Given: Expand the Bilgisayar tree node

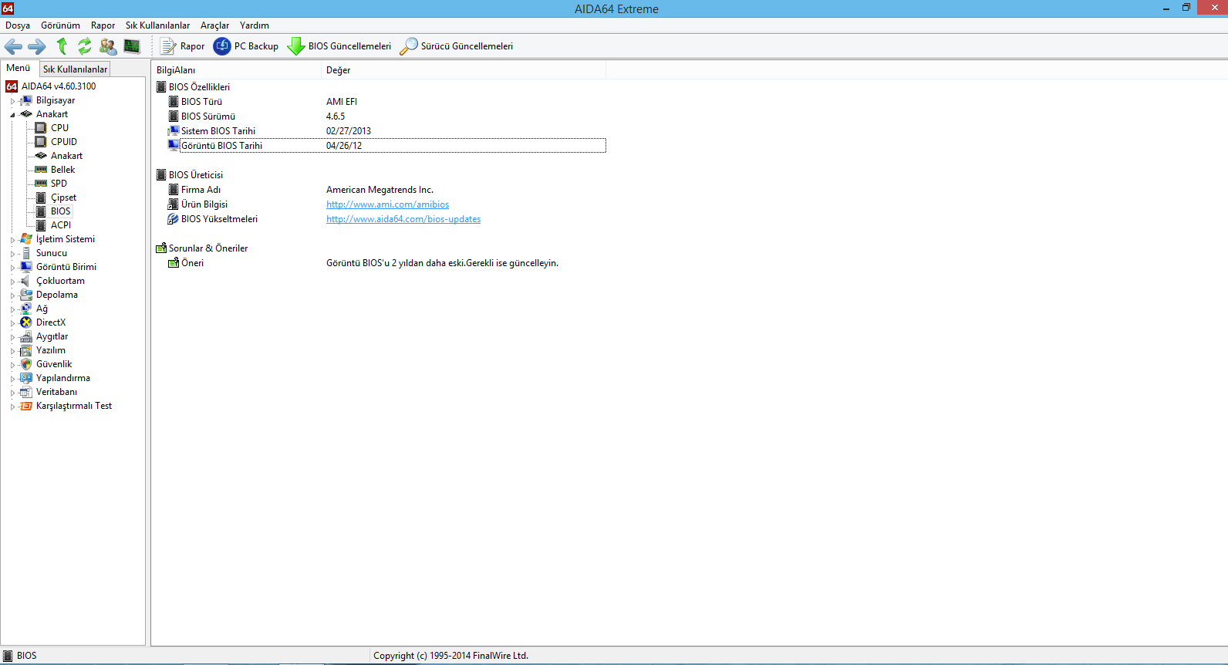Looking at the screenshot, I should tap(12, 101).
